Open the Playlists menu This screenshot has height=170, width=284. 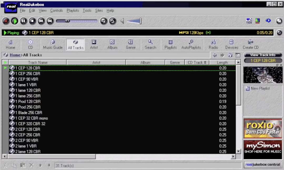pos(73,11)
